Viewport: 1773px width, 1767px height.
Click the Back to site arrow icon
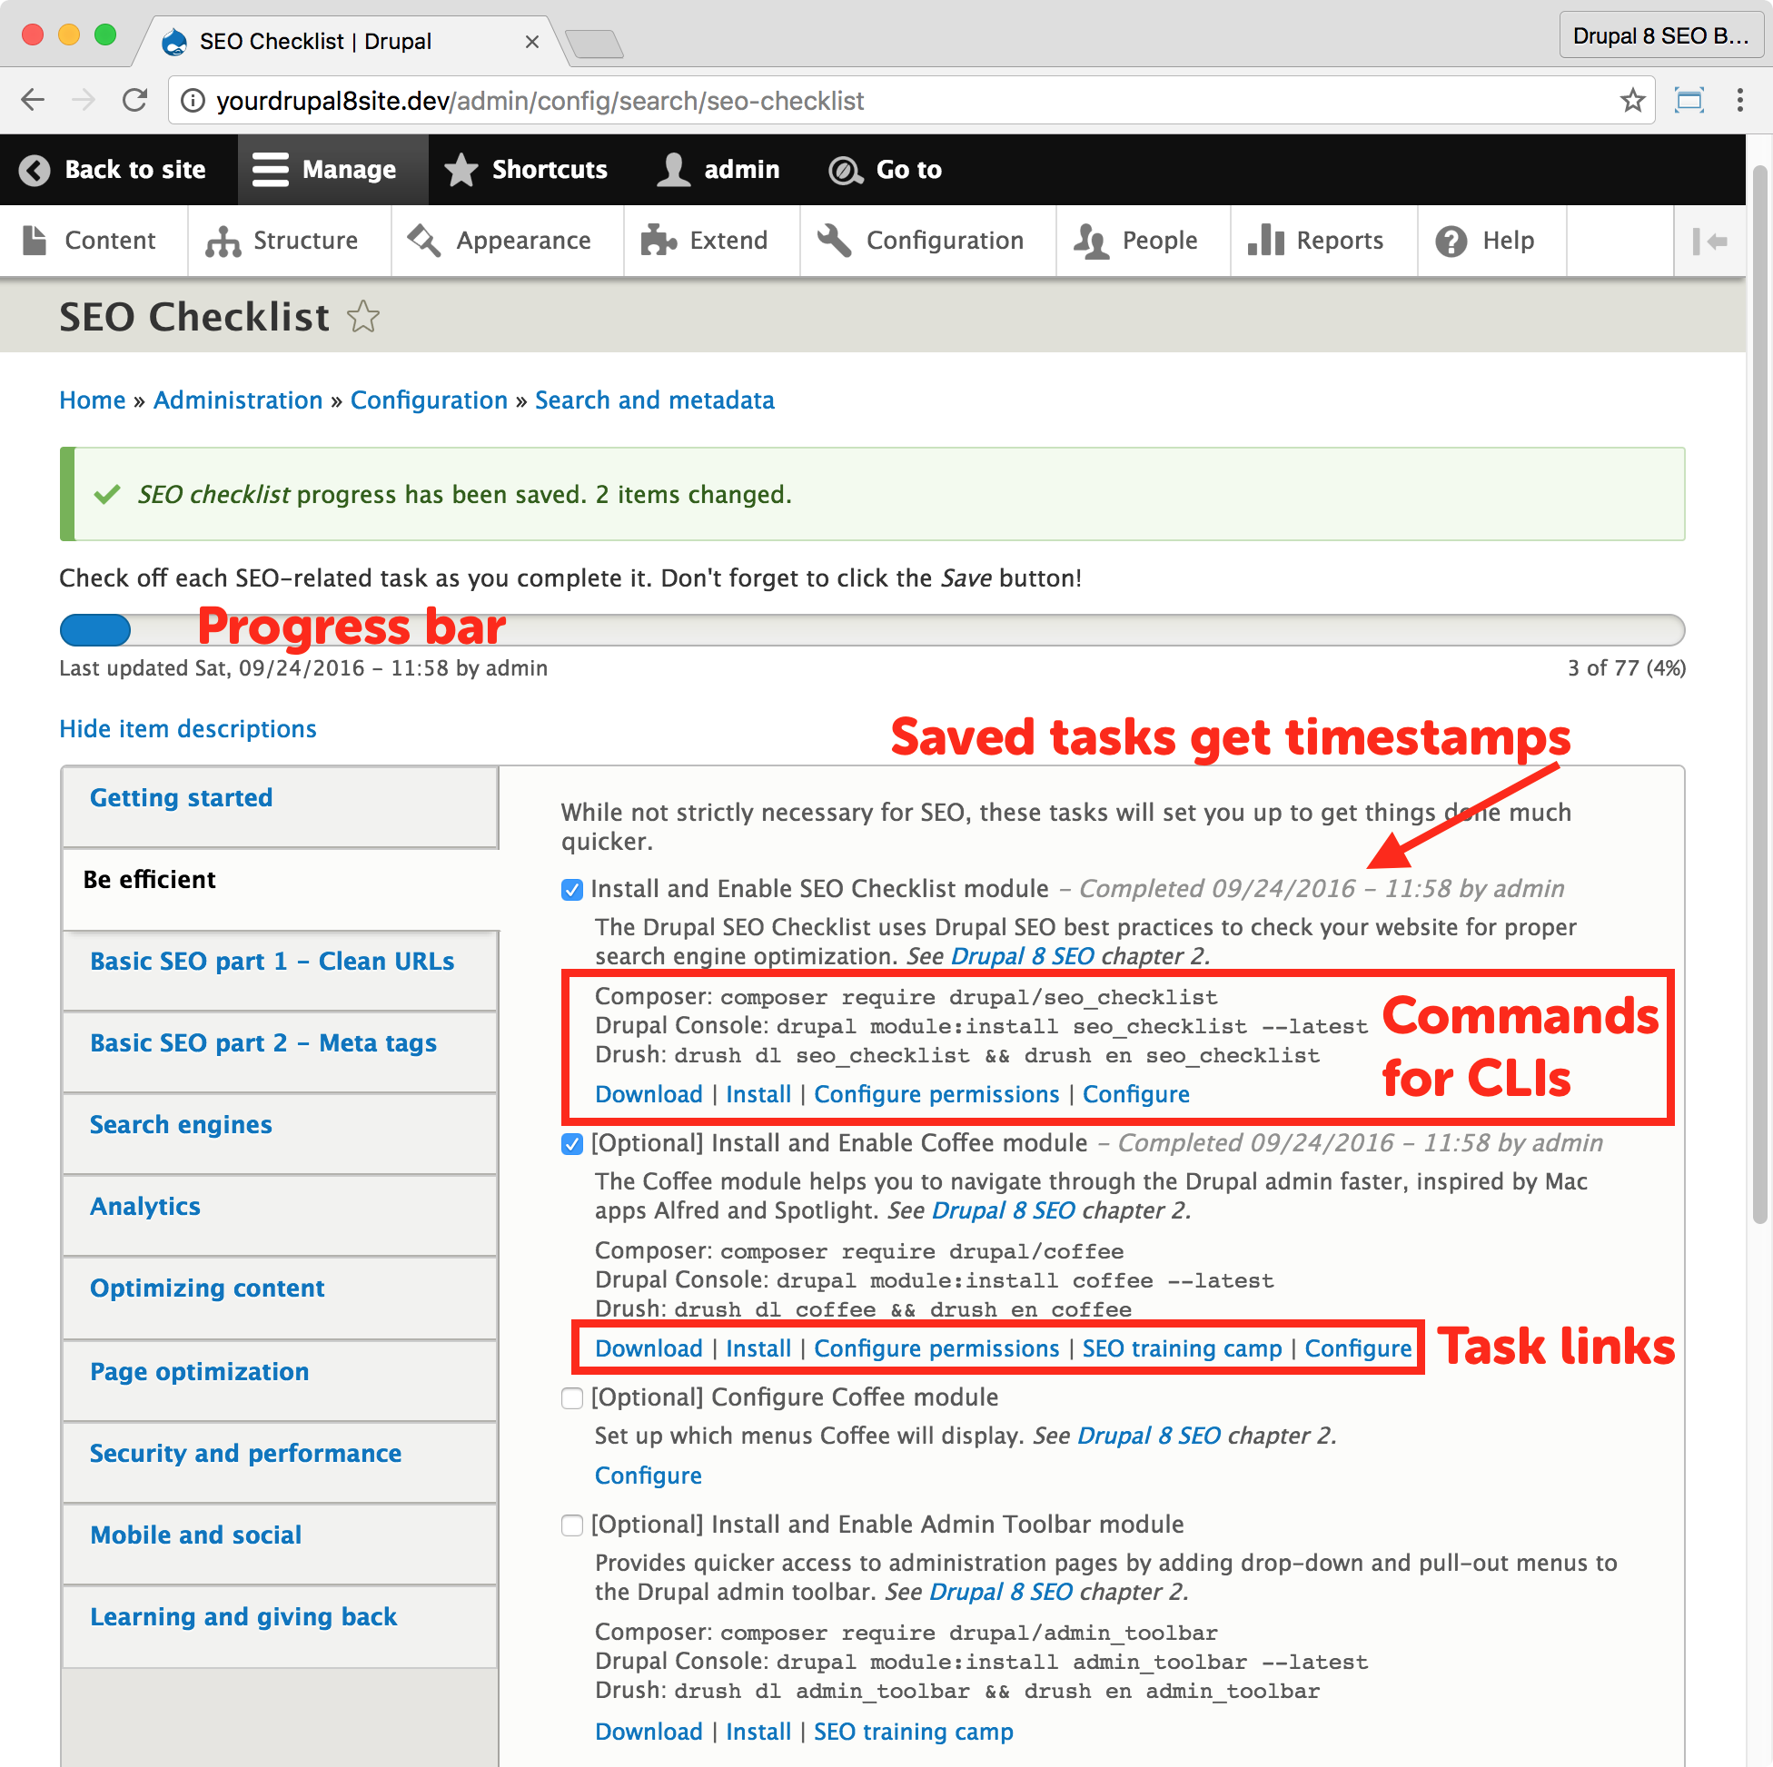35,170
